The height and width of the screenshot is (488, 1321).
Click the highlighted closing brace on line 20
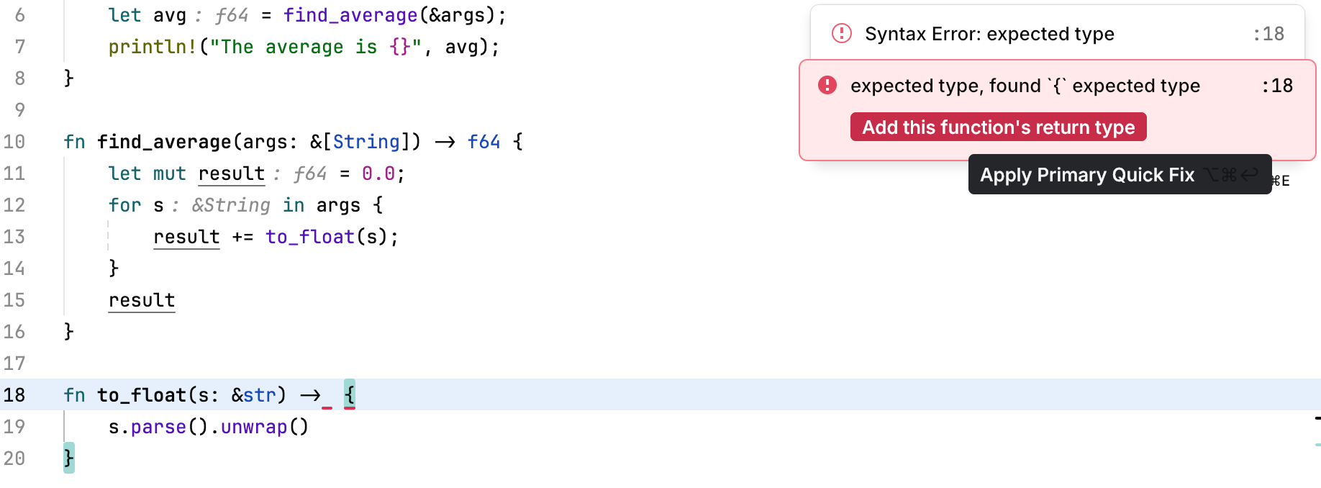coord(68,458)
